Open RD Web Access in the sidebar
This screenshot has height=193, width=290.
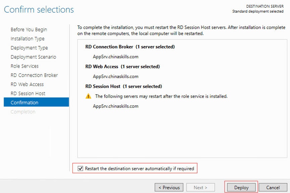point(27,84)
